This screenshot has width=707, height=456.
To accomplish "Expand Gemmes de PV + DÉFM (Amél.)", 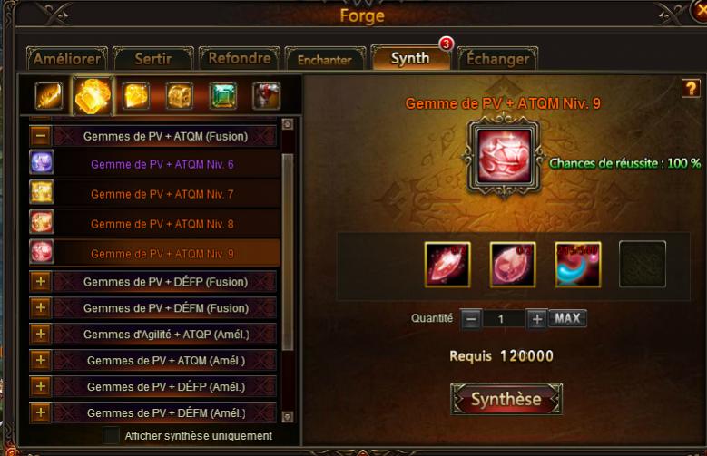I will pos(41,412).
